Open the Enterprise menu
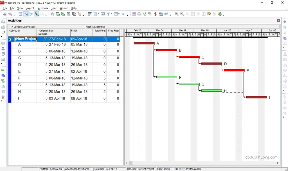This screenshot has width=288, height=171. pos(42,8)
